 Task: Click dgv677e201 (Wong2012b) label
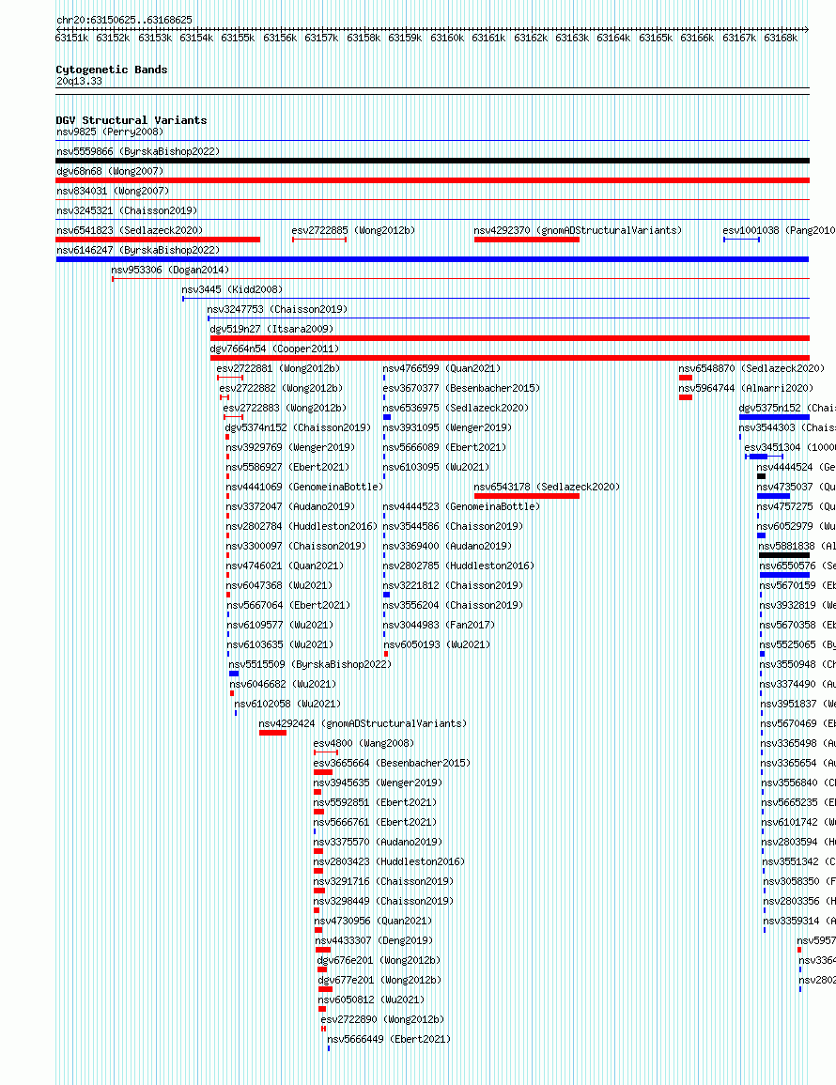tap(379, 980)
